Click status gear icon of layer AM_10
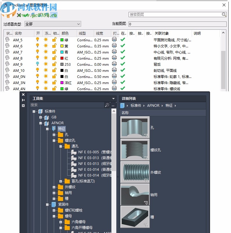This screenshot has height=233, width=231. [7, 70]
